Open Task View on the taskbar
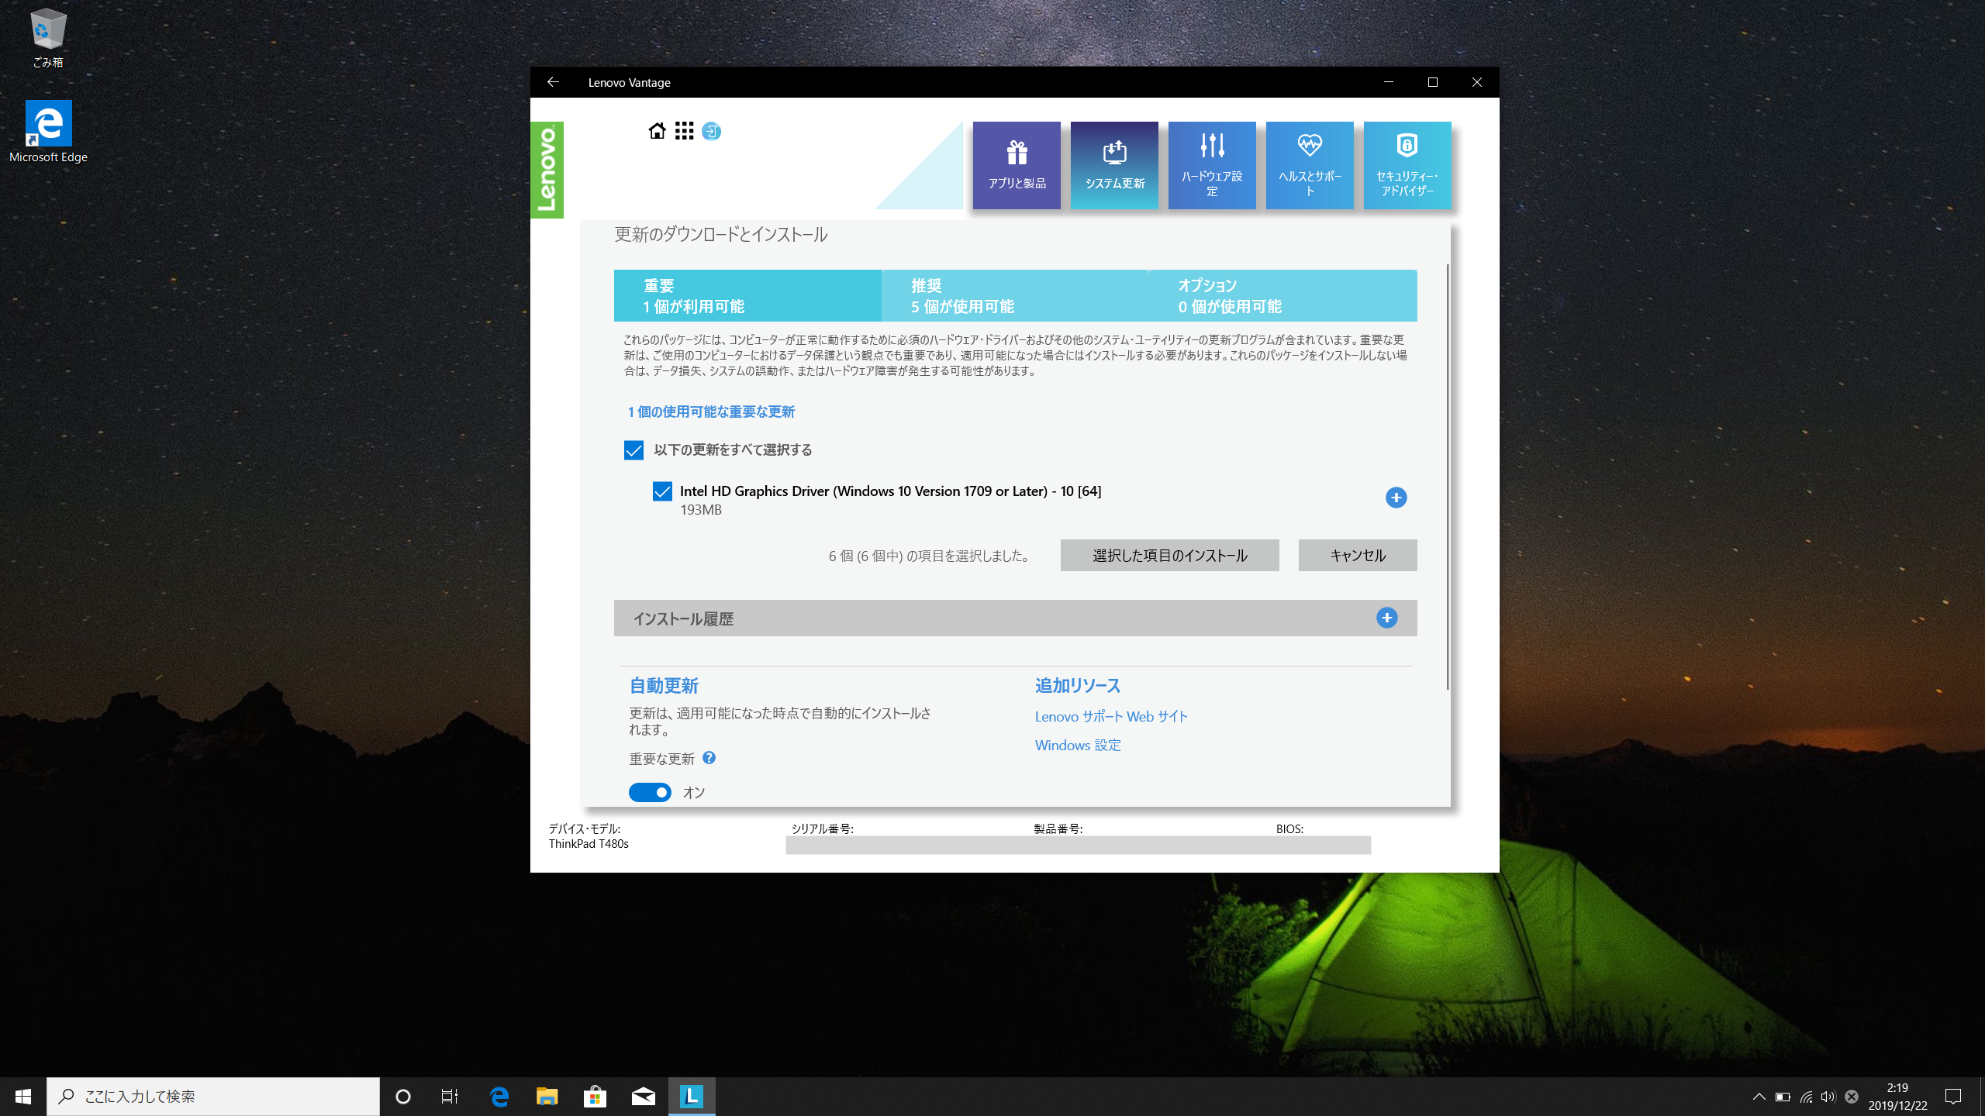This screenshot has height=1116, width=1985. tap(449, 1097)
